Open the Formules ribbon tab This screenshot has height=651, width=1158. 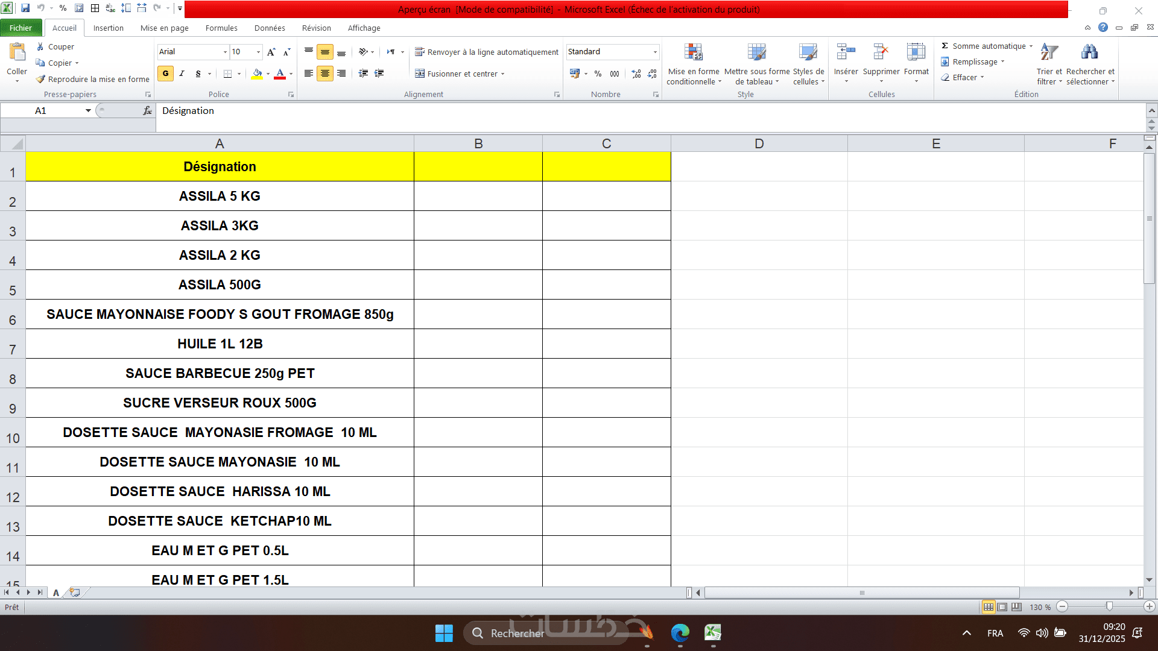(221, 28)
